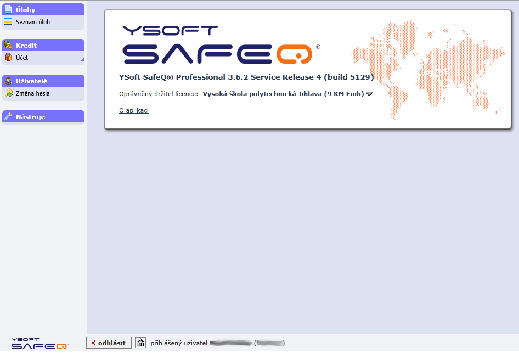Click the home icon button
This screenshot has width=519, height=353.
tap(140, 343)
